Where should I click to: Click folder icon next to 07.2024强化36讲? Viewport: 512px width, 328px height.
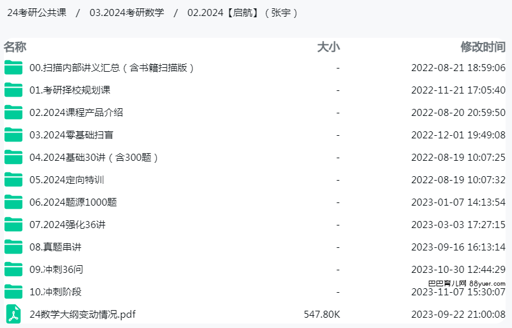[13, 224]
